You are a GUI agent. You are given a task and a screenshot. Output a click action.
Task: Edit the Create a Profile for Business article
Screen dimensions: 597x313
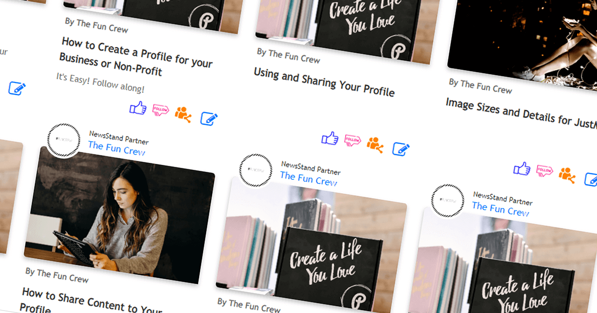(209, 118)
